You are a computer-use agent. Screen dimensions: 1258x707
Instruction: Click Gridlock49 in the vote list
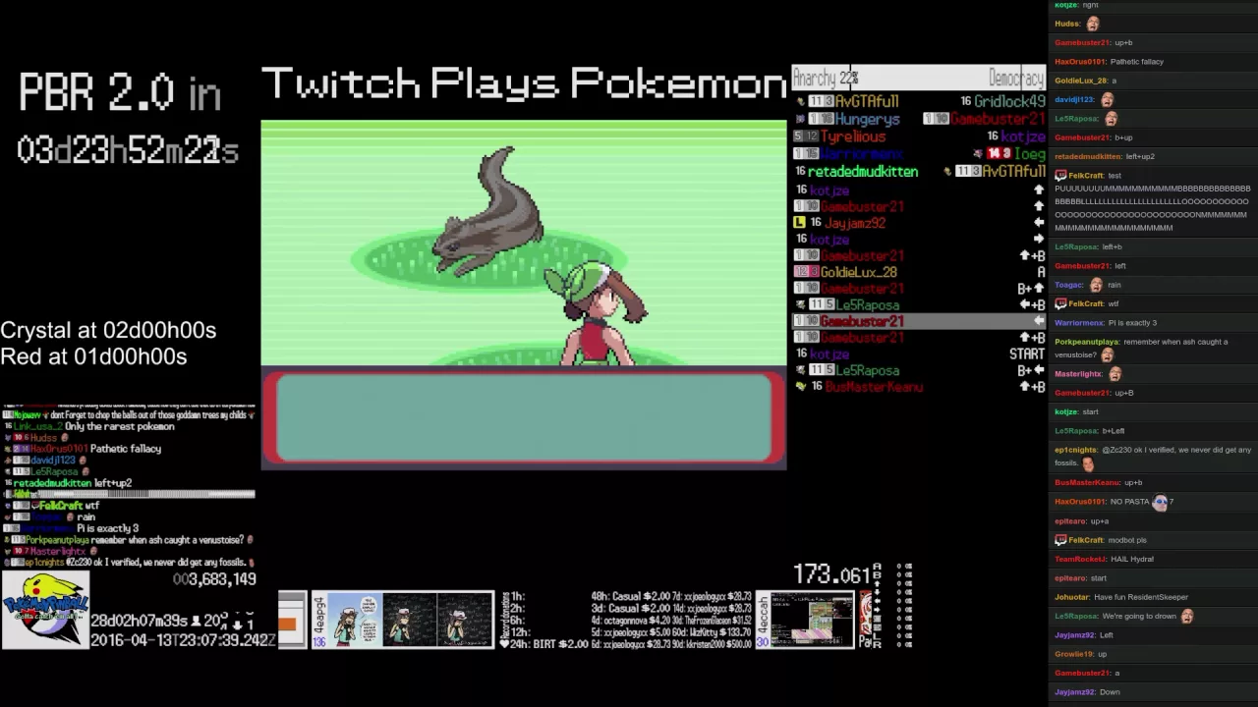coord(1009,102)
